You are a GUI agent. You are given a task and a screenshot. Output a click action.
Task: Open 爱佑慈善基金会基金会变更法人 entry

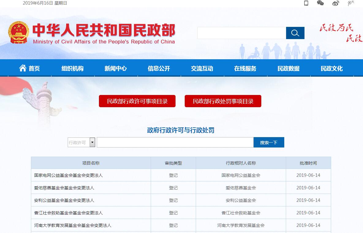[x=64, y=188]
